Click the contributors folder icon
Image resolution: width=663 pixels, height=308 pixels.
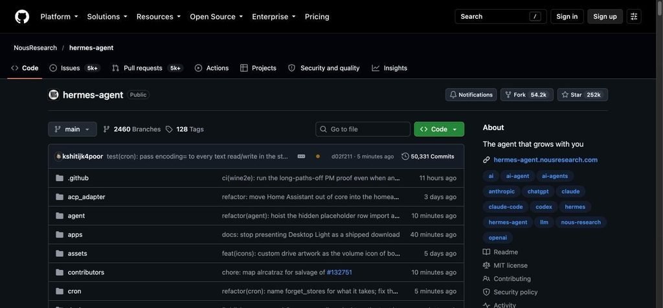[x=60, y=272]
